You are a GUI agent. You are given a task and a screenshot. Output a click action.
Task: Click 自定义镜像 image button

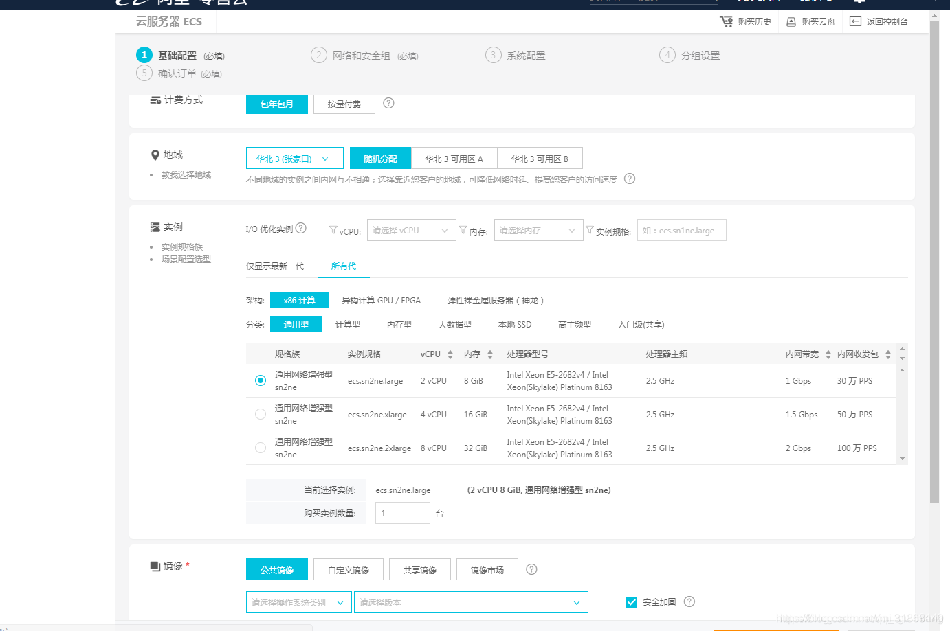(x=349, y=569)
